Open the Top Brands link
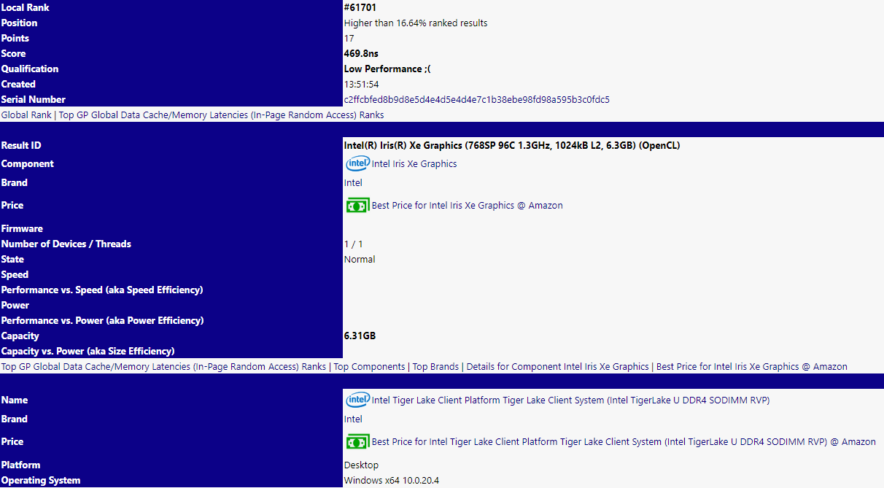884x488 pixels. coord(435,367)
